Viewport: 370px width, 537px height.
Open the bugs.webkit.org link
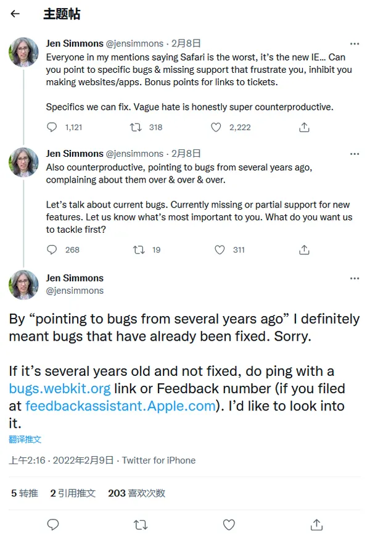60,389
